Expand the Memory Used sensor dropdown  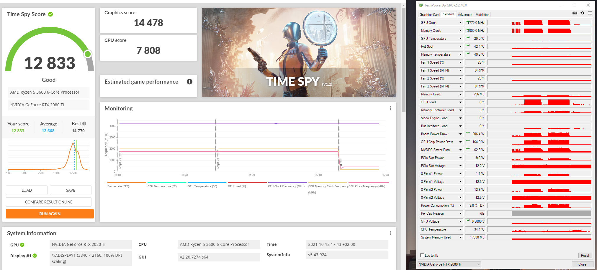[x=460, y=94]
